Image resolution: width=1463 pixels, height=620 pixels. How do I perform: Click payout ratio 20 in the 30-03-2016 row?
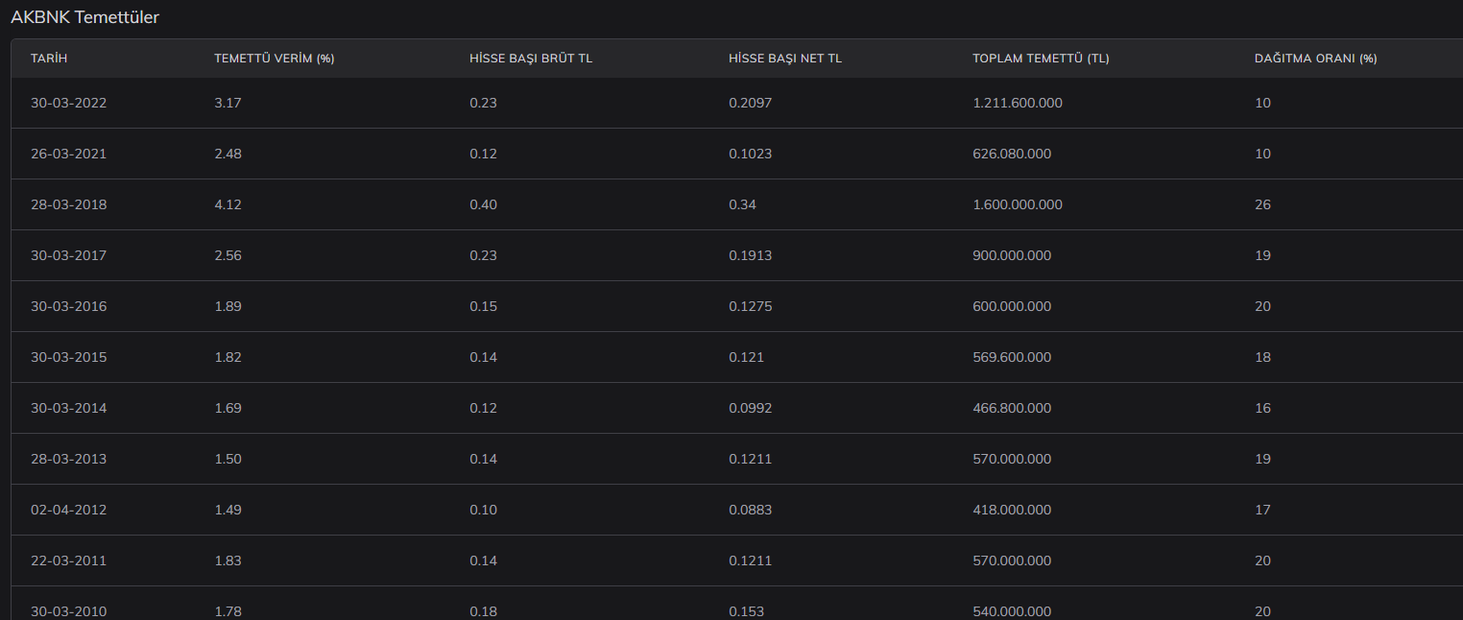pyautogui.click(x=1262, y=306)
